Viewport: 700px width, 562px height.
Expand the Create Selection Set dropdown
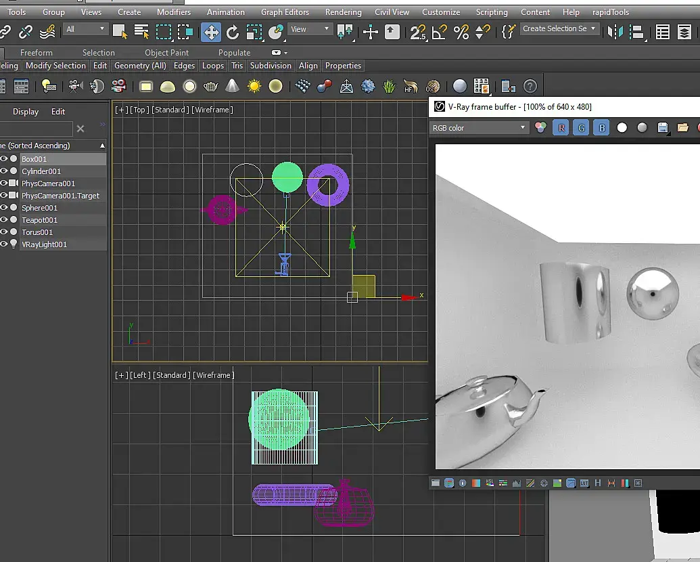(593, 28)
